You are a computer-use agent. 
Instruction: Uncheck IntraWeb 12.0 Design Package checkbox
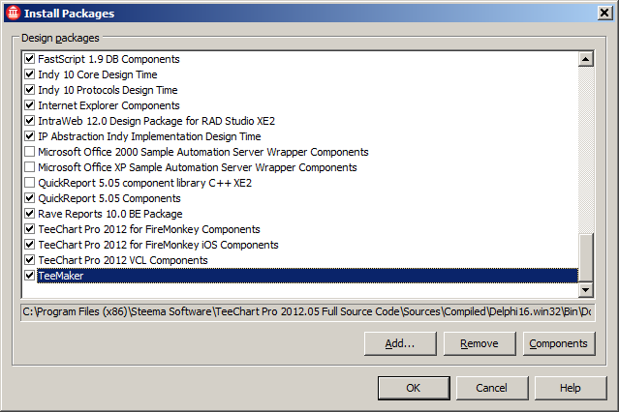[30, 121]
